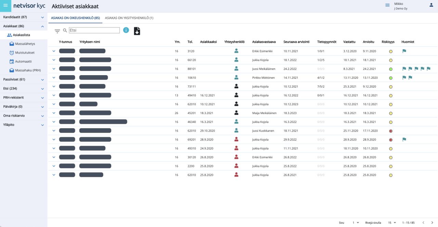Open the Sivu page number dropdown
438x227 pixels.
(356, 223)
